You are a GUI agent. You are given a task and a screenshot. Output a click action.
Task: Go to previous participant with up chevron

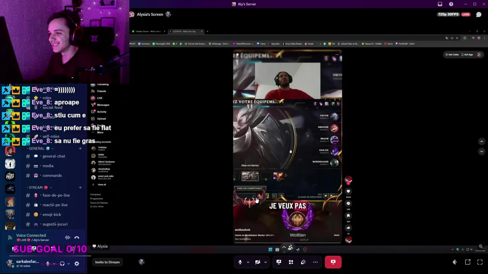pos(482,142)
